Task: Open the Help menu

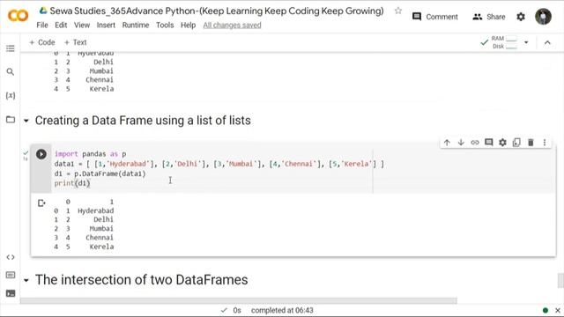Action: coord(188,26)
